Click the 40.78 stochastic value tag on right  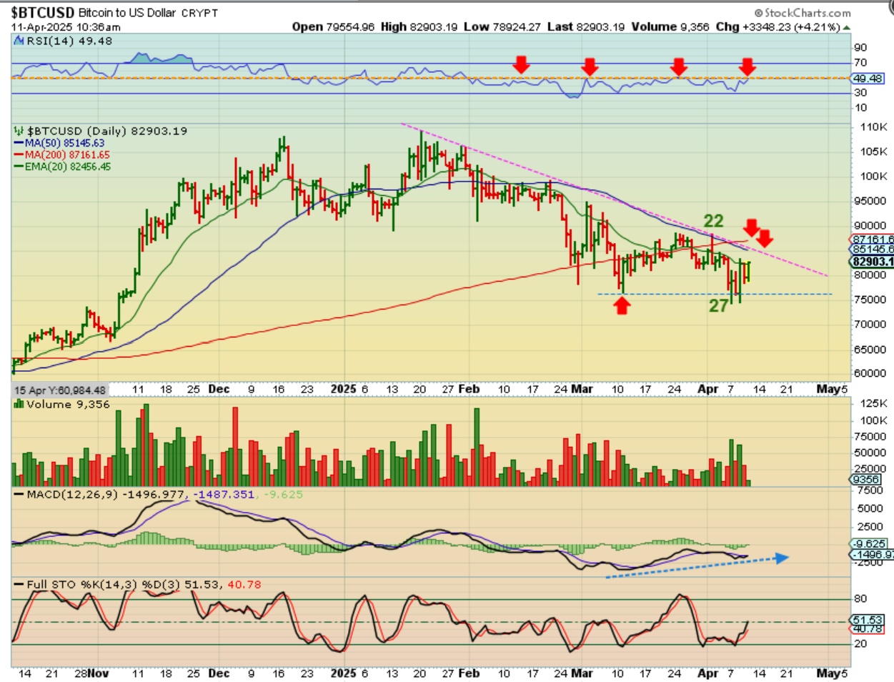pyautogui.click(x=867, y=629)
